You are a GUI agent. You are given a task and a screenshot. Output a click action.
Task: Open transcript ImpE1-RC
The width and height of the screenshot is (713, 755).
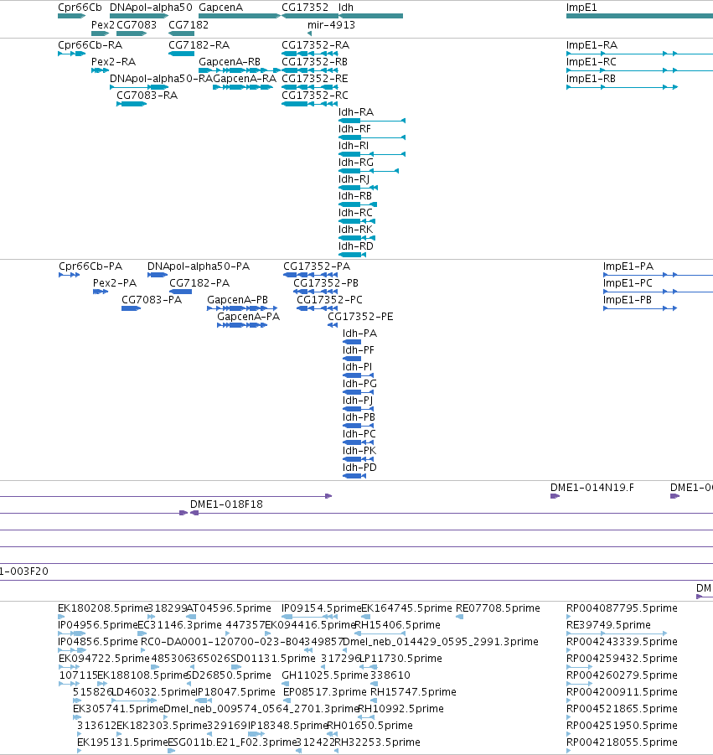coord(592,62)
